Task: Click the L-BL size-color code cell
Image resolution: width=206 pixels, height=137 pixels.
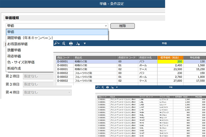Action: coord(149,102)
